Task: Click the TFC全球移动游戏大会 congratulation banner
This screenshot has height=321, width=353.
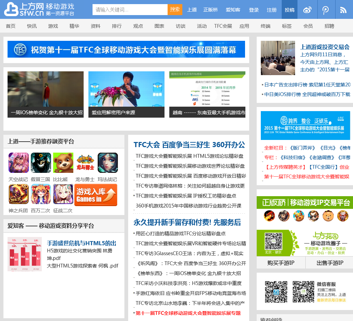Action: pos(126,49)
